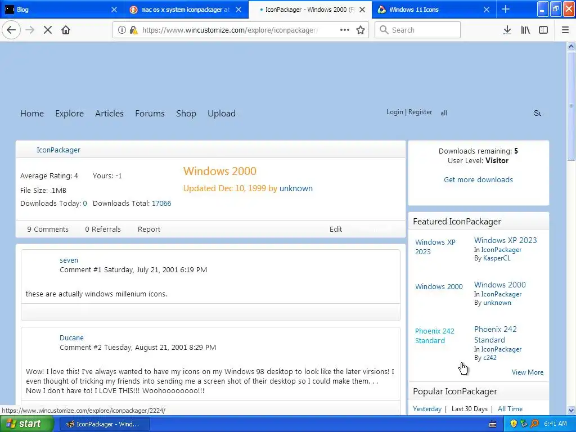Switch to mac os x system iconpackager tab
This screenshot has height=432, width=576.
[x=186, y=10]
